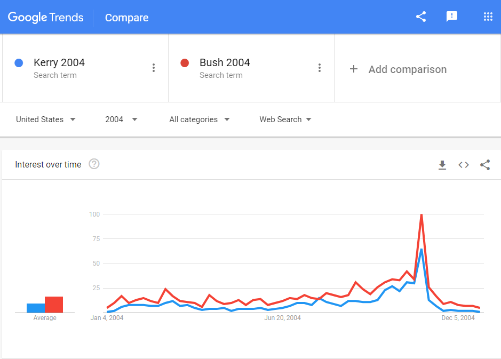The width and height of the screenshot is (501, 359).
Task: Open Kerry 2004 more options menu
Action: click(x=154, y=68)
